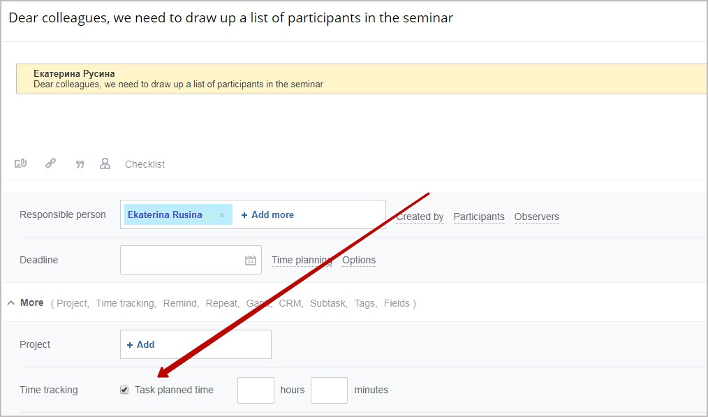The height and width of the screenshot is (417, 708).
Task: Click the insert link chain icon
Action: [50, 163]
